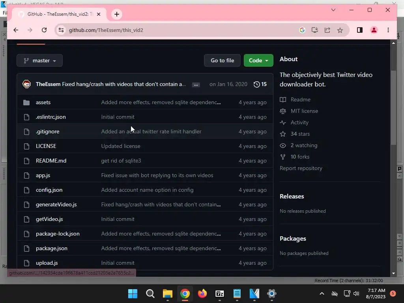Open the master branch dropdown
This screenshot has height=303, width=404.
click(x=40, y=60)
